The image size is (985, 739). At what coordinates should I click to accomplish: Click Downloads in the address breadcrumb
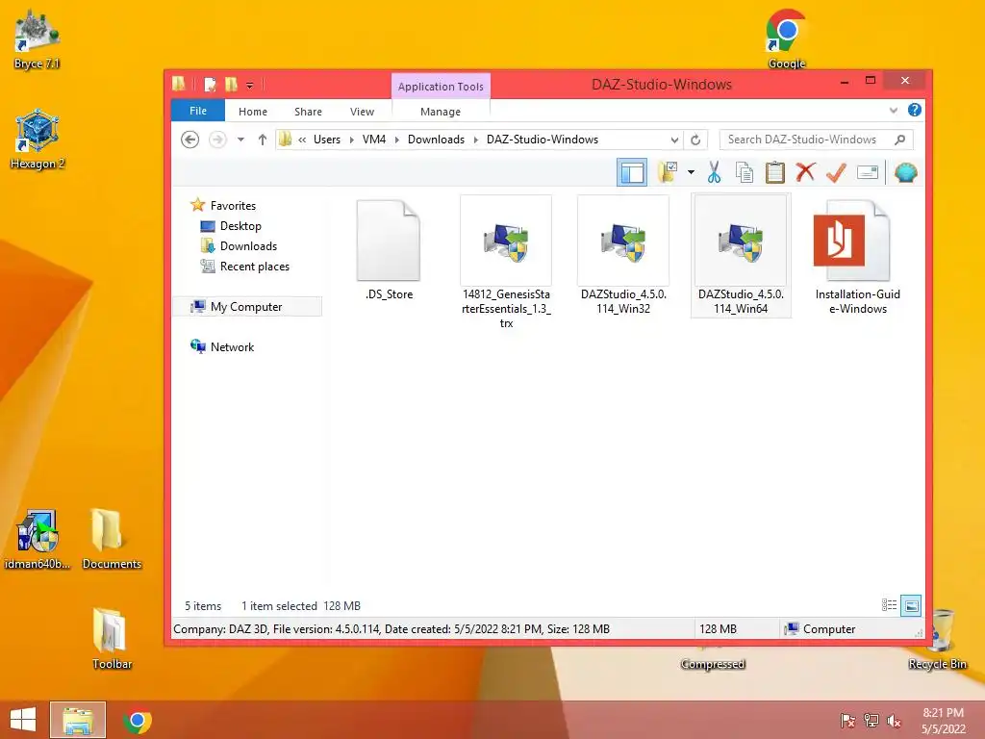coord(436,140)
